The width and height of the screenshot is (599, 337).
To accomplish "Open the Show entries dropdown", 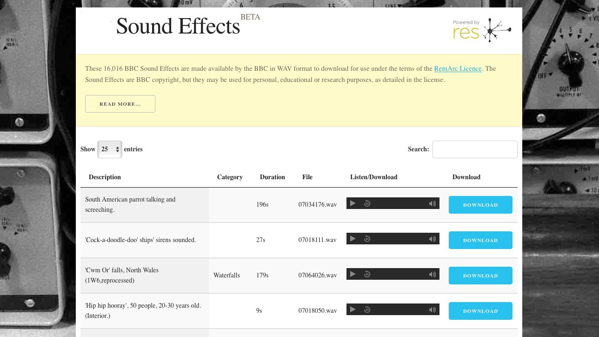I will coord(109,149).
